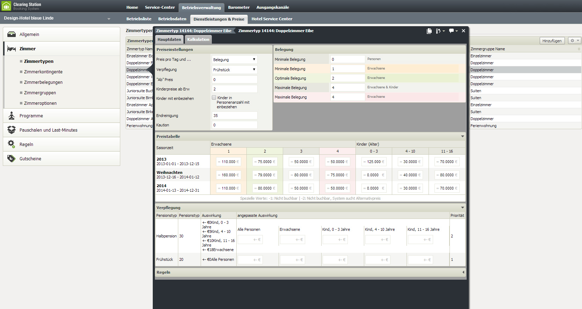
Task: Open Zimmerkontingente in the sidebar
Action: point(43,72)
